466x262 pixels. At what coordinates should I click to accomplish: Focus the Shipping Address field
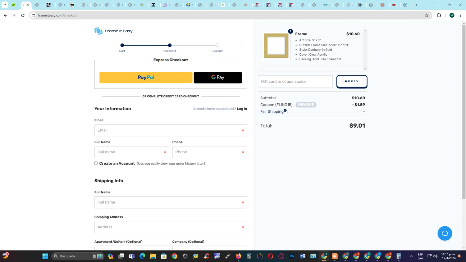(x=171, y=227)
